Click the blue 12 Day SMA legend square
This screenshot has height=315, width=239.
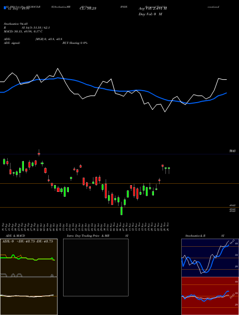[x=5, y=8]
